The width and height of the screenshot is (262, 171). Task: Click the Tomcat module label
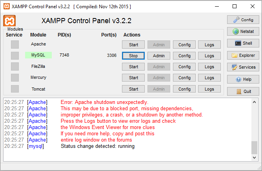[38, 89]
